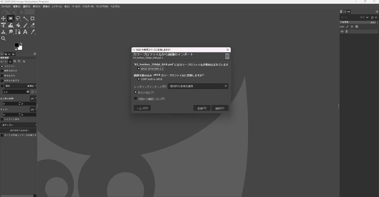This screenshot has height=197, width=379.
Task: Select the Text tool
Action: point(25,32)
